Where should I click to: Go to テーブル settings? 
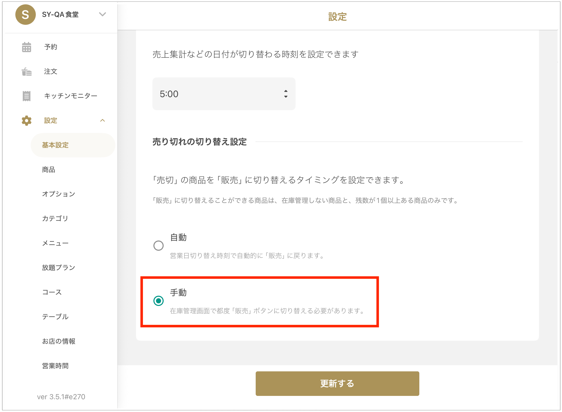55,317
